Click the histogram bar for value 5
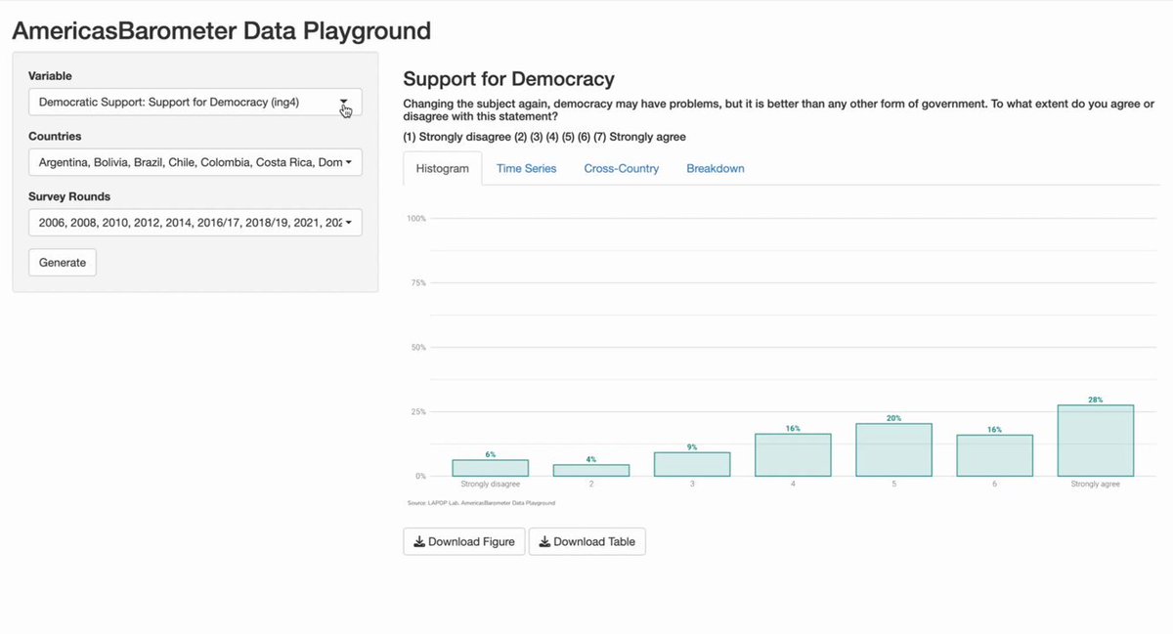The width and height of the screenshot is (1173, 634). click(x=893, y=450)
